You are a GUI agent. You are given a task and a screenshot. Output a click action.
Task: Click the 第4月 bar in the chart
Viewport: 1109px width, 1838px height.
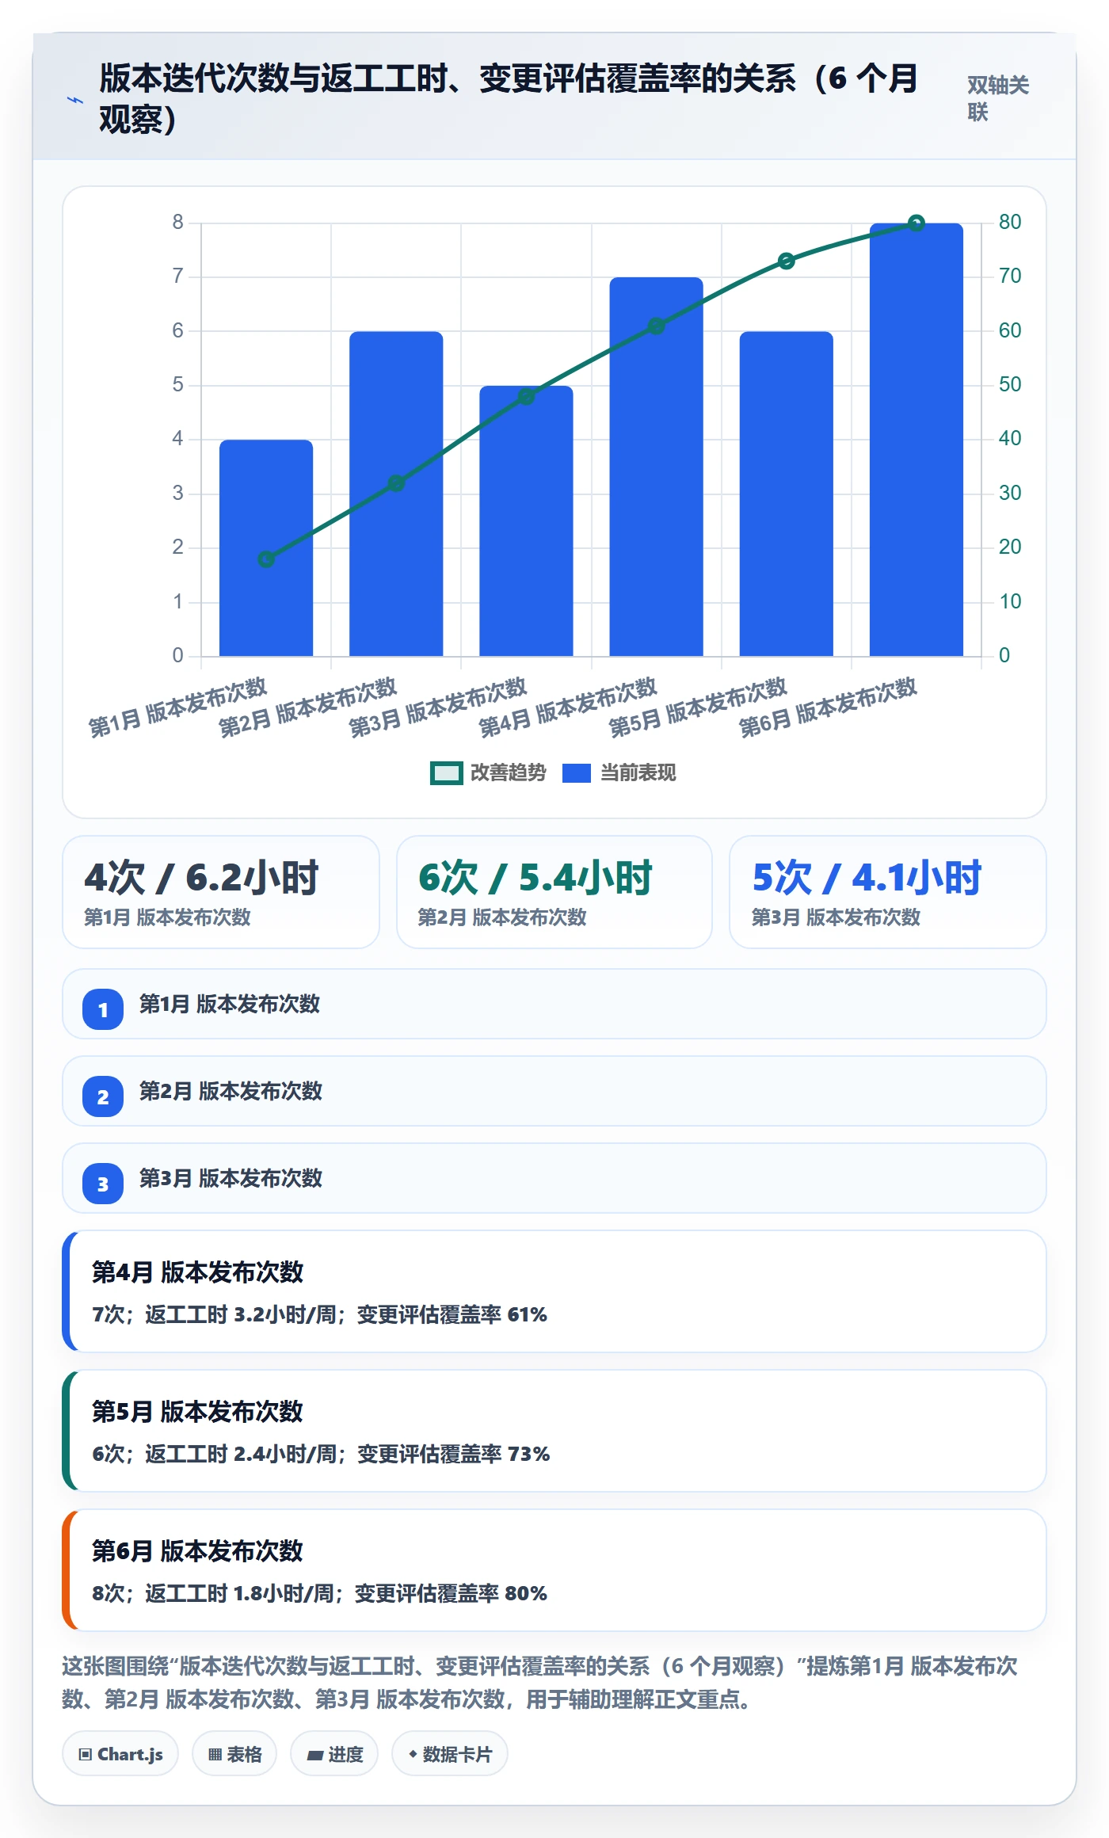(x=656, y=467)
